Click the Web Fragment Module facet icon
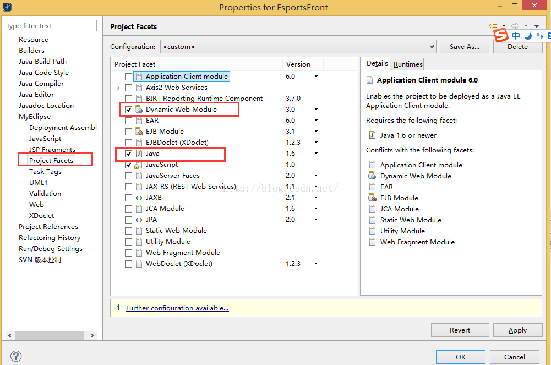Image resolution: width=551 pixels, height=365 pixels. [x=139, y=253]
